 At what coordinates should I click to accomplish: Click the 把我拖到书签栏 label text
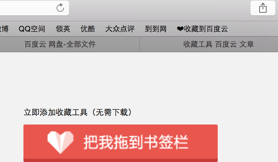pyautogui.click(x=136, y=142)
